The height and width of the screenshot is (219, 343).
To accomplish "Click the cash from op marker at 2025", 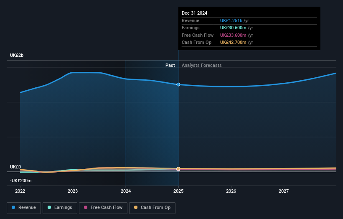I will click(x=178, y=169).
